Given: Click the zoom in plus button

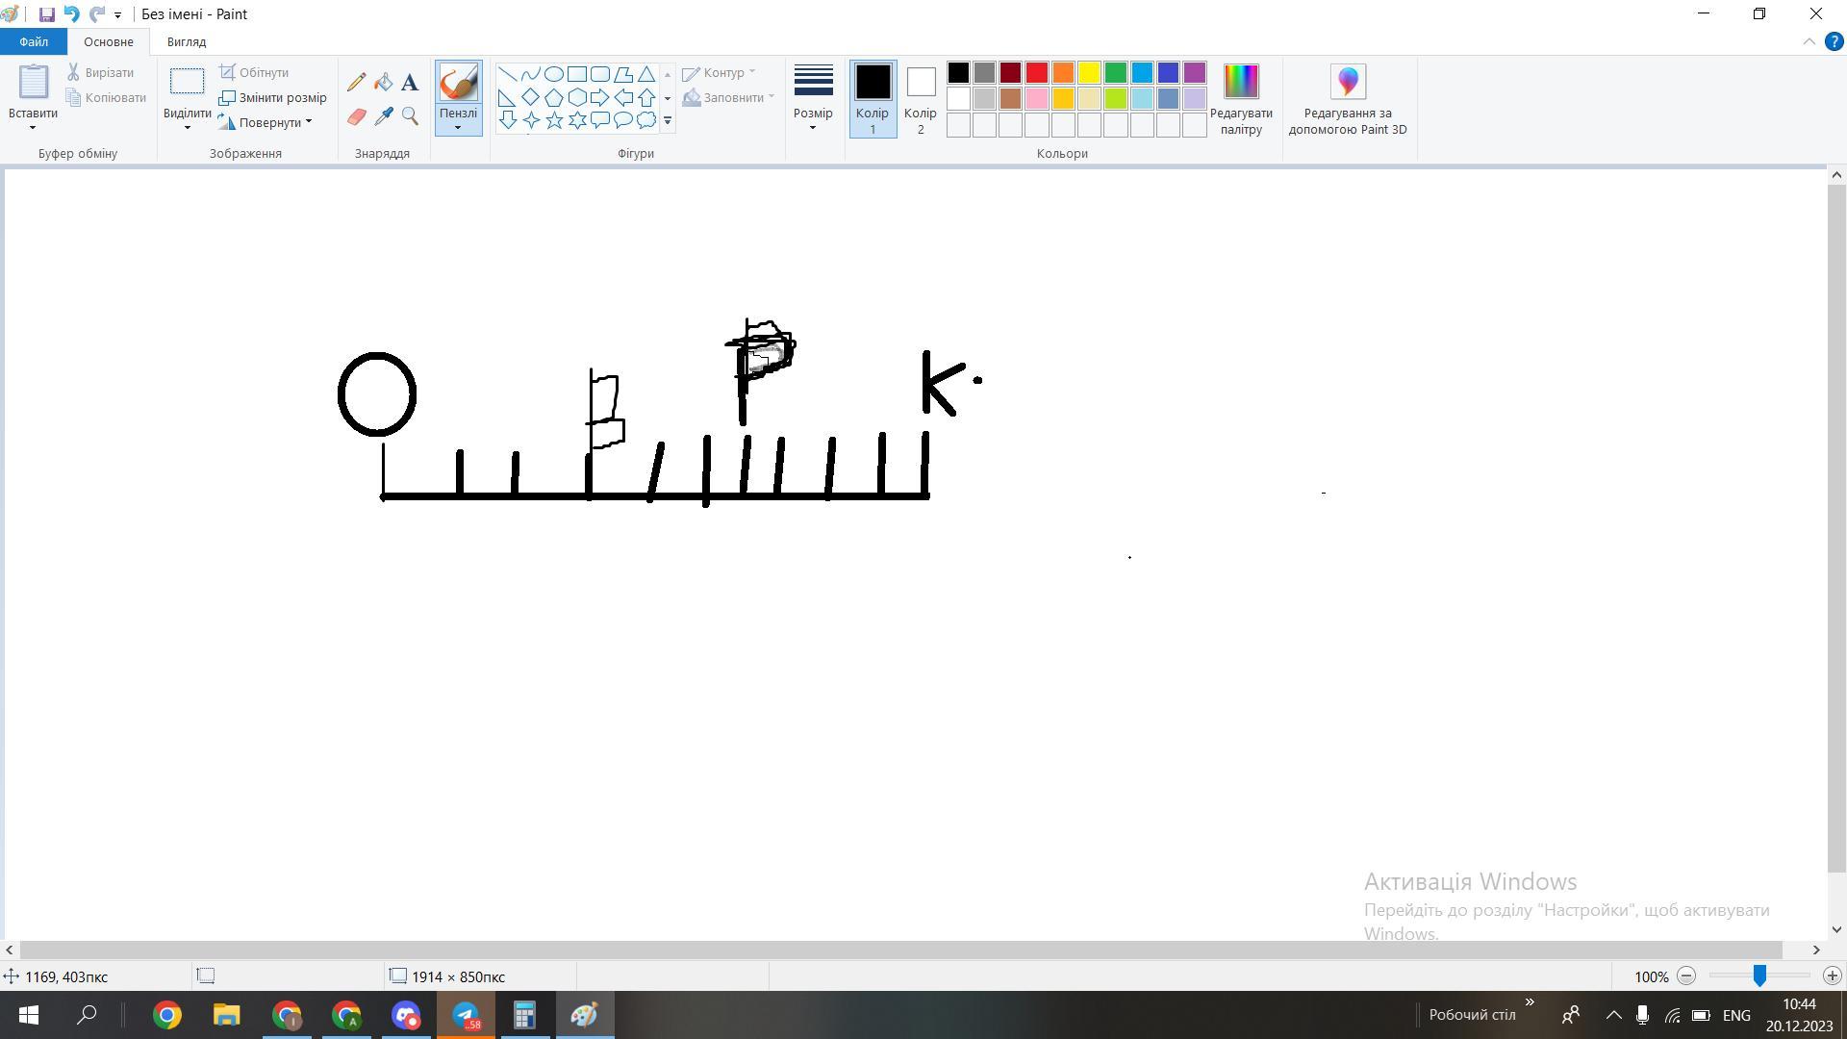Looking at the screenshot, I should (1832, 976).
